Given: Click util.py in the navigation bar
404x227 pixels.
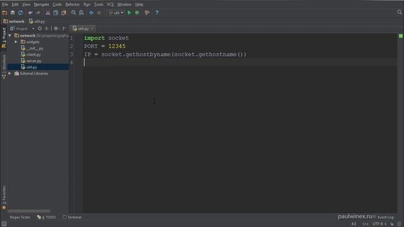Looking at the screenshot, I should pos(37,21).
